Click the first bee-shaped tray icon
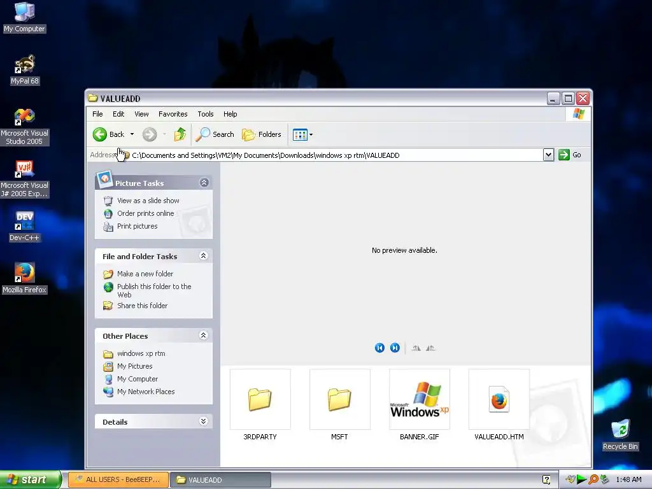This screenshot has width=652, height=489. pos(570,480)
